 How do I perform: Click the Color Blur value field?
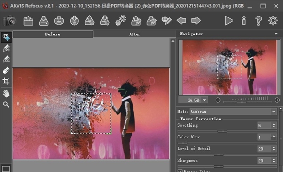pos(264,137)
